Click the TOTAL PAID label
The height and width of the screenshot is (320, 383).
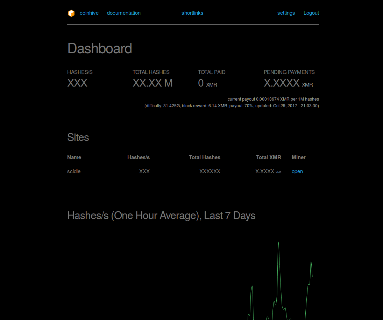coord(212,72)
